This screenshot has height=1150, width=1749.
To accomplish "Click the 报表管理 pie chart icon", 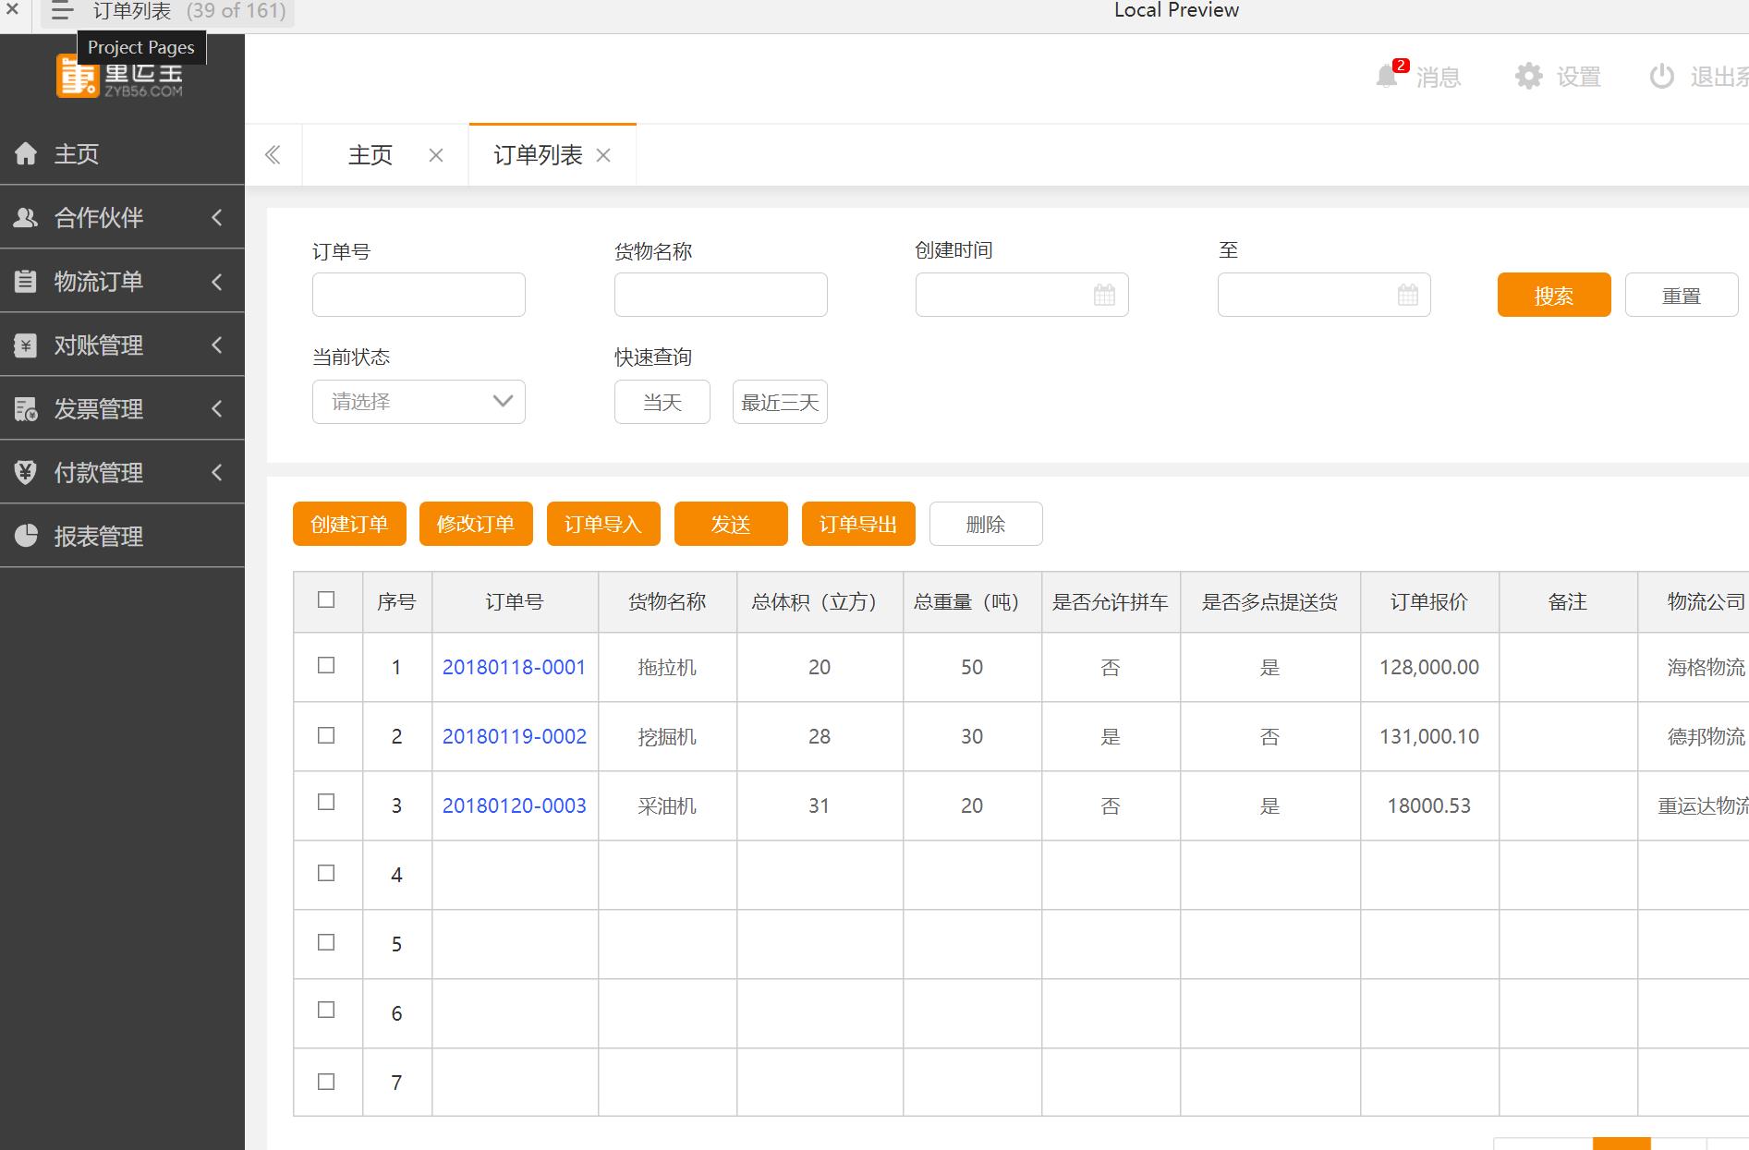I will point(26,536).
